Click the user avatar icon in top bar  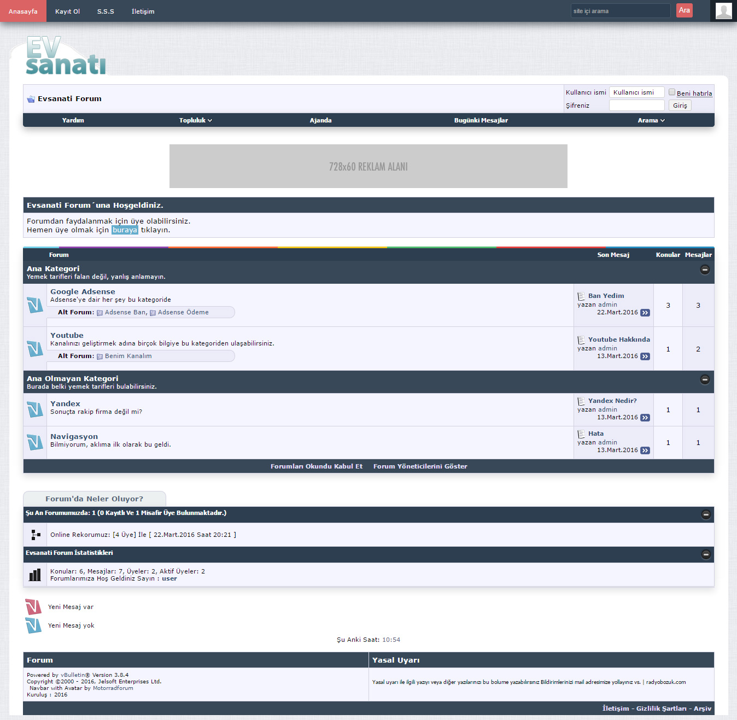(723, 11)
